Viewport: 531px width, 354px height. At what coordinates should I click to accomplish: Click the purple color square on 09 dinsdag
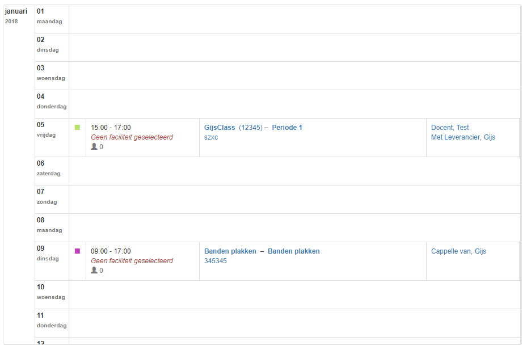77,251
